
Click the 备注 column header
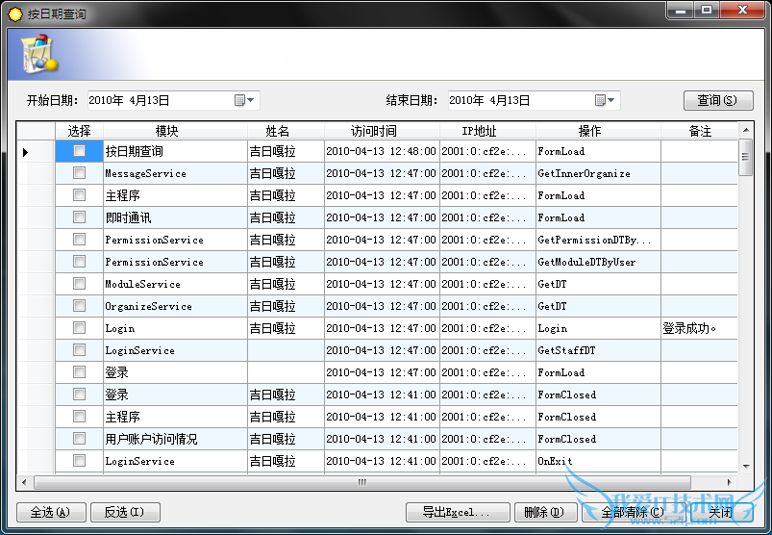pos(699,131)
